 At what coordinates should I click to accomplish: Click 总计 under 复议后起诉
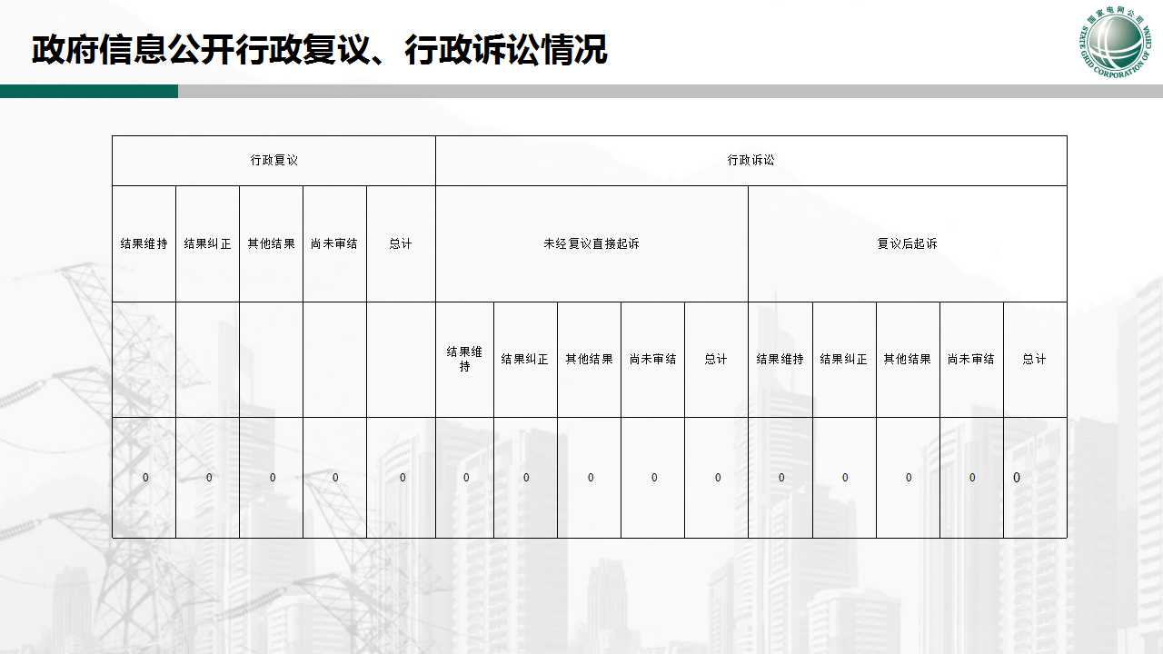[x=1034, y=359]
